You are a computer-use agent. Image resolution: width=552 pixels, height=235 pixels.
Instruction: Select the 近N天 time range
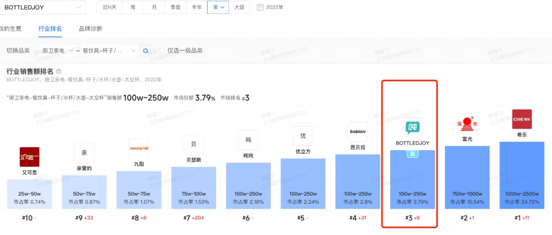[109, 7]
